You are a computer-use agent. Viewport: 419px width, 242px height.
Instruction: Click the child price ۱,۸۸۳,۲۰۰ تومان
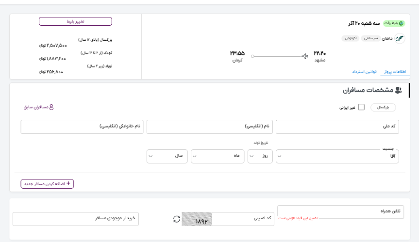[x=52, y=59]
